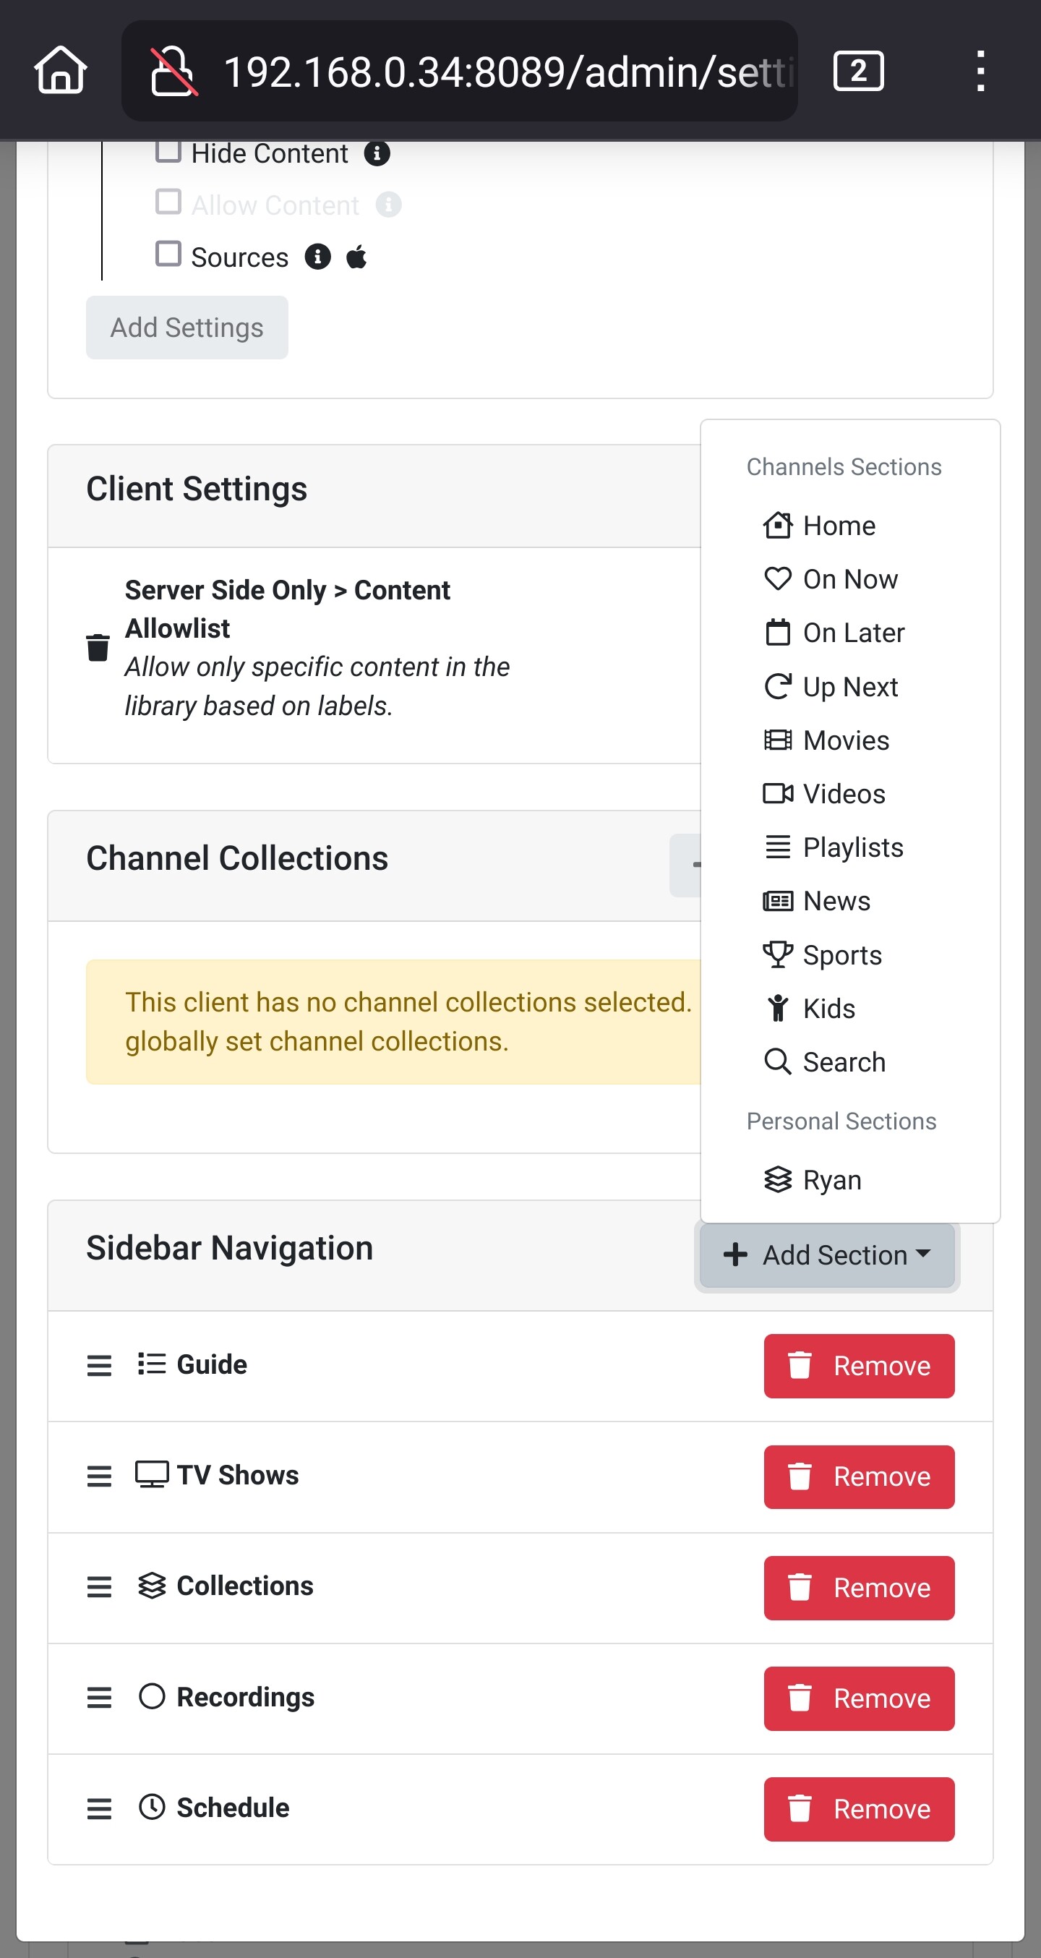Click the drag handle for Schedule row
The image size is (1041, 1958).
pyautogui.click(x=99, y=1808)
